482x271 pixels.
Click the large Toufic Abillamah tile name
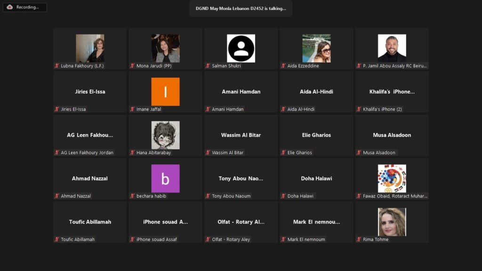(x=90, y=222)
